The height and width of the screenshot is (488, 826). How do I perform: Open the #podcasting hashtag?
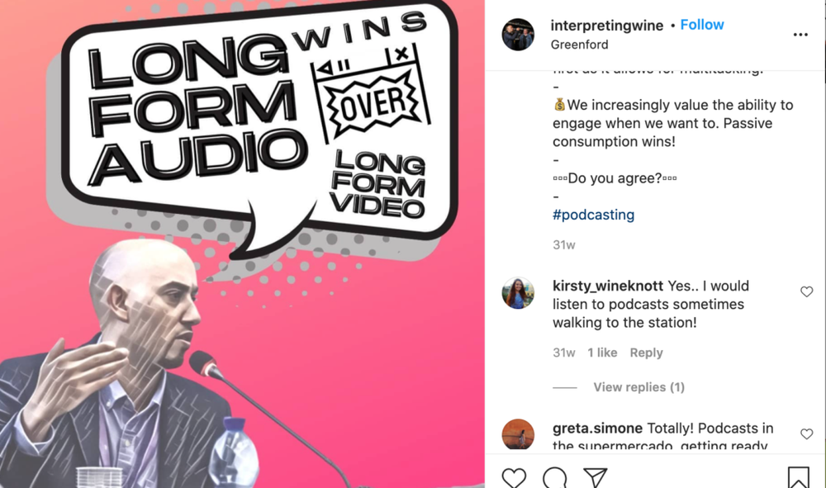coord(593,215)
